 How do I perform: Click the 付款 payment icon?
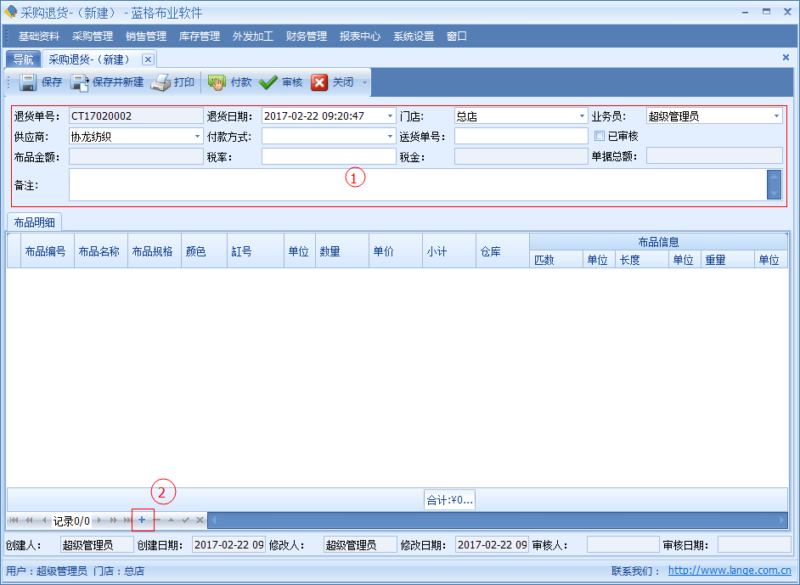click(x=217, y=82)
